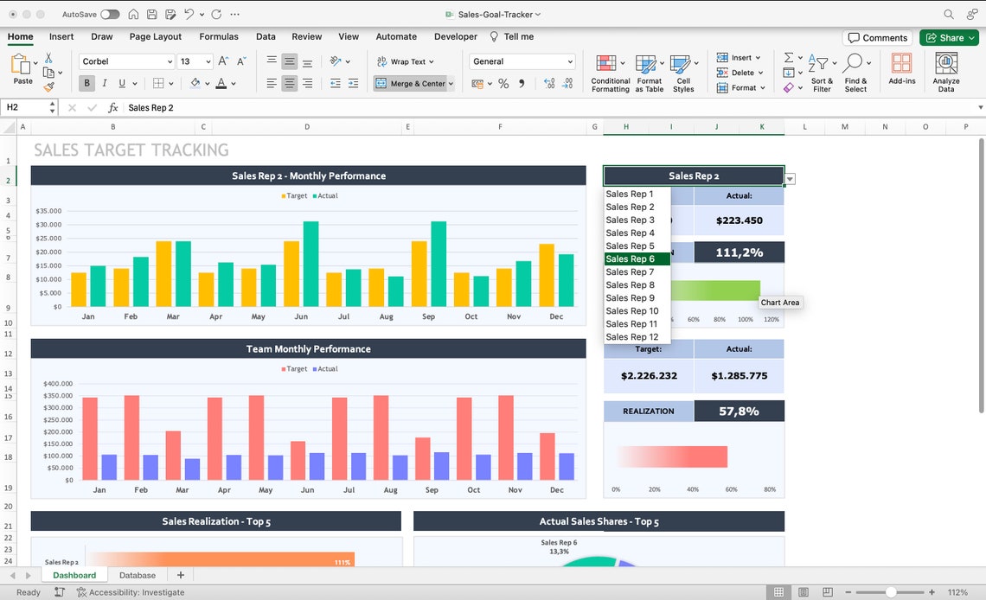Viewport: 986px width, 600px height.
Task: Apply Format as Table
Action: click(x=650, y=73)
